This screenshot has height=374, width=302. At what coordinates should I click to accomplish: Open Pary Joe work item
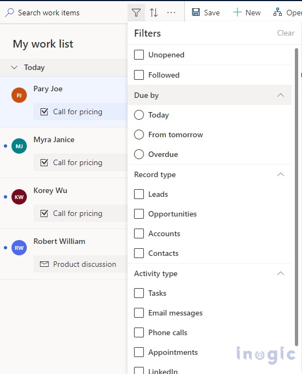tap(63, 102)
